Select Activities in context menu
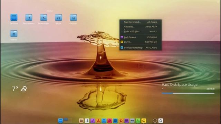The width and height of the screenshot is (221, 124). (141, 27)
